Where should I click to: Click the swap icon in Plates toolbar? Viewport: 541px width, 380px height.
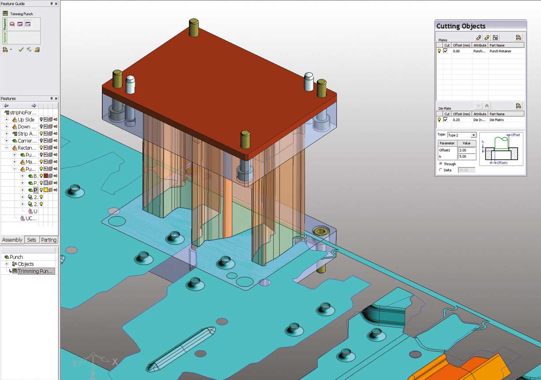(495, 37)
